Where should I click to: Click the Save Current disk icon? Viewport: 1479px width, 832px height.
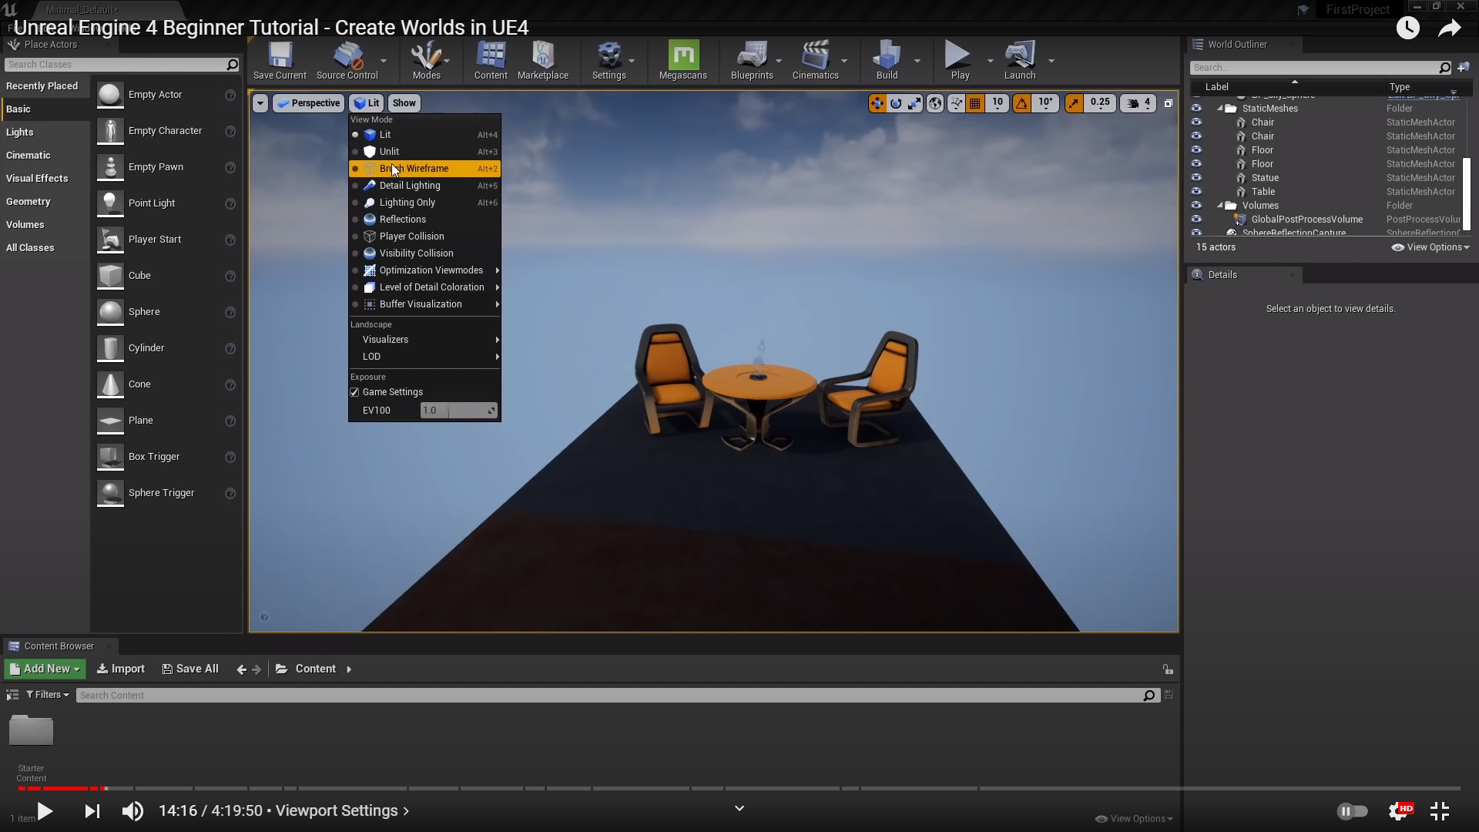pos(280,56)
